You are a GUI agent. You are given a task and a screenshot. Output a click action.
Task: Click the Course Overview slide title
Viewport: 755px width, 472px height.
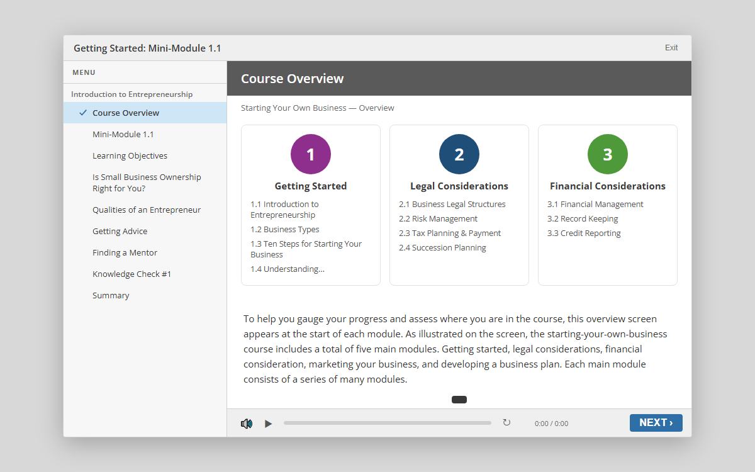click(x=293, y=79)
